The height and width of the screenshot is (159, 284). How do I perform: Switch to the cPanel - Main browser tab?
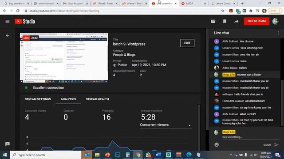pyautogui.click(x=106, y=4)
